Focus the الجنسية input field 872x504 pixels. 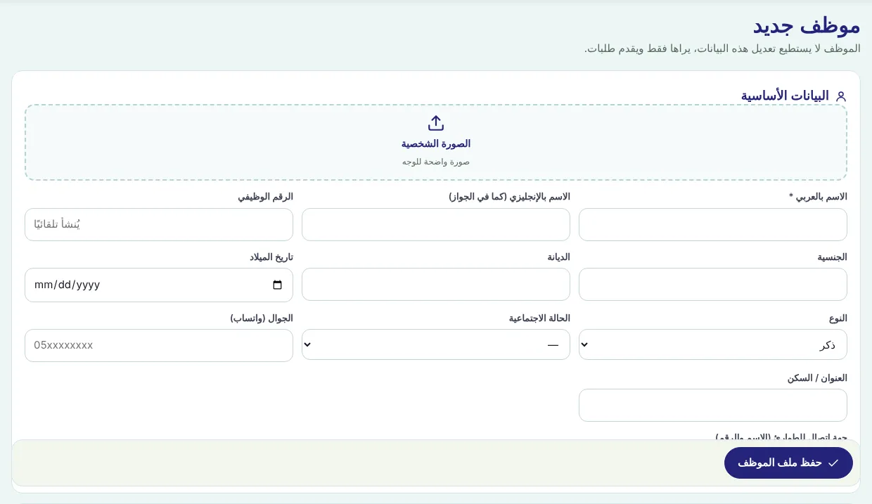(712, 284)
